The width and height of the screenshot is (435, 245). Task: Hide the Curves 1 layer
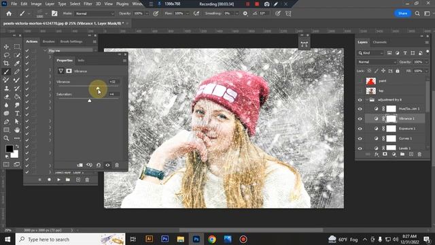pos(360,139)
